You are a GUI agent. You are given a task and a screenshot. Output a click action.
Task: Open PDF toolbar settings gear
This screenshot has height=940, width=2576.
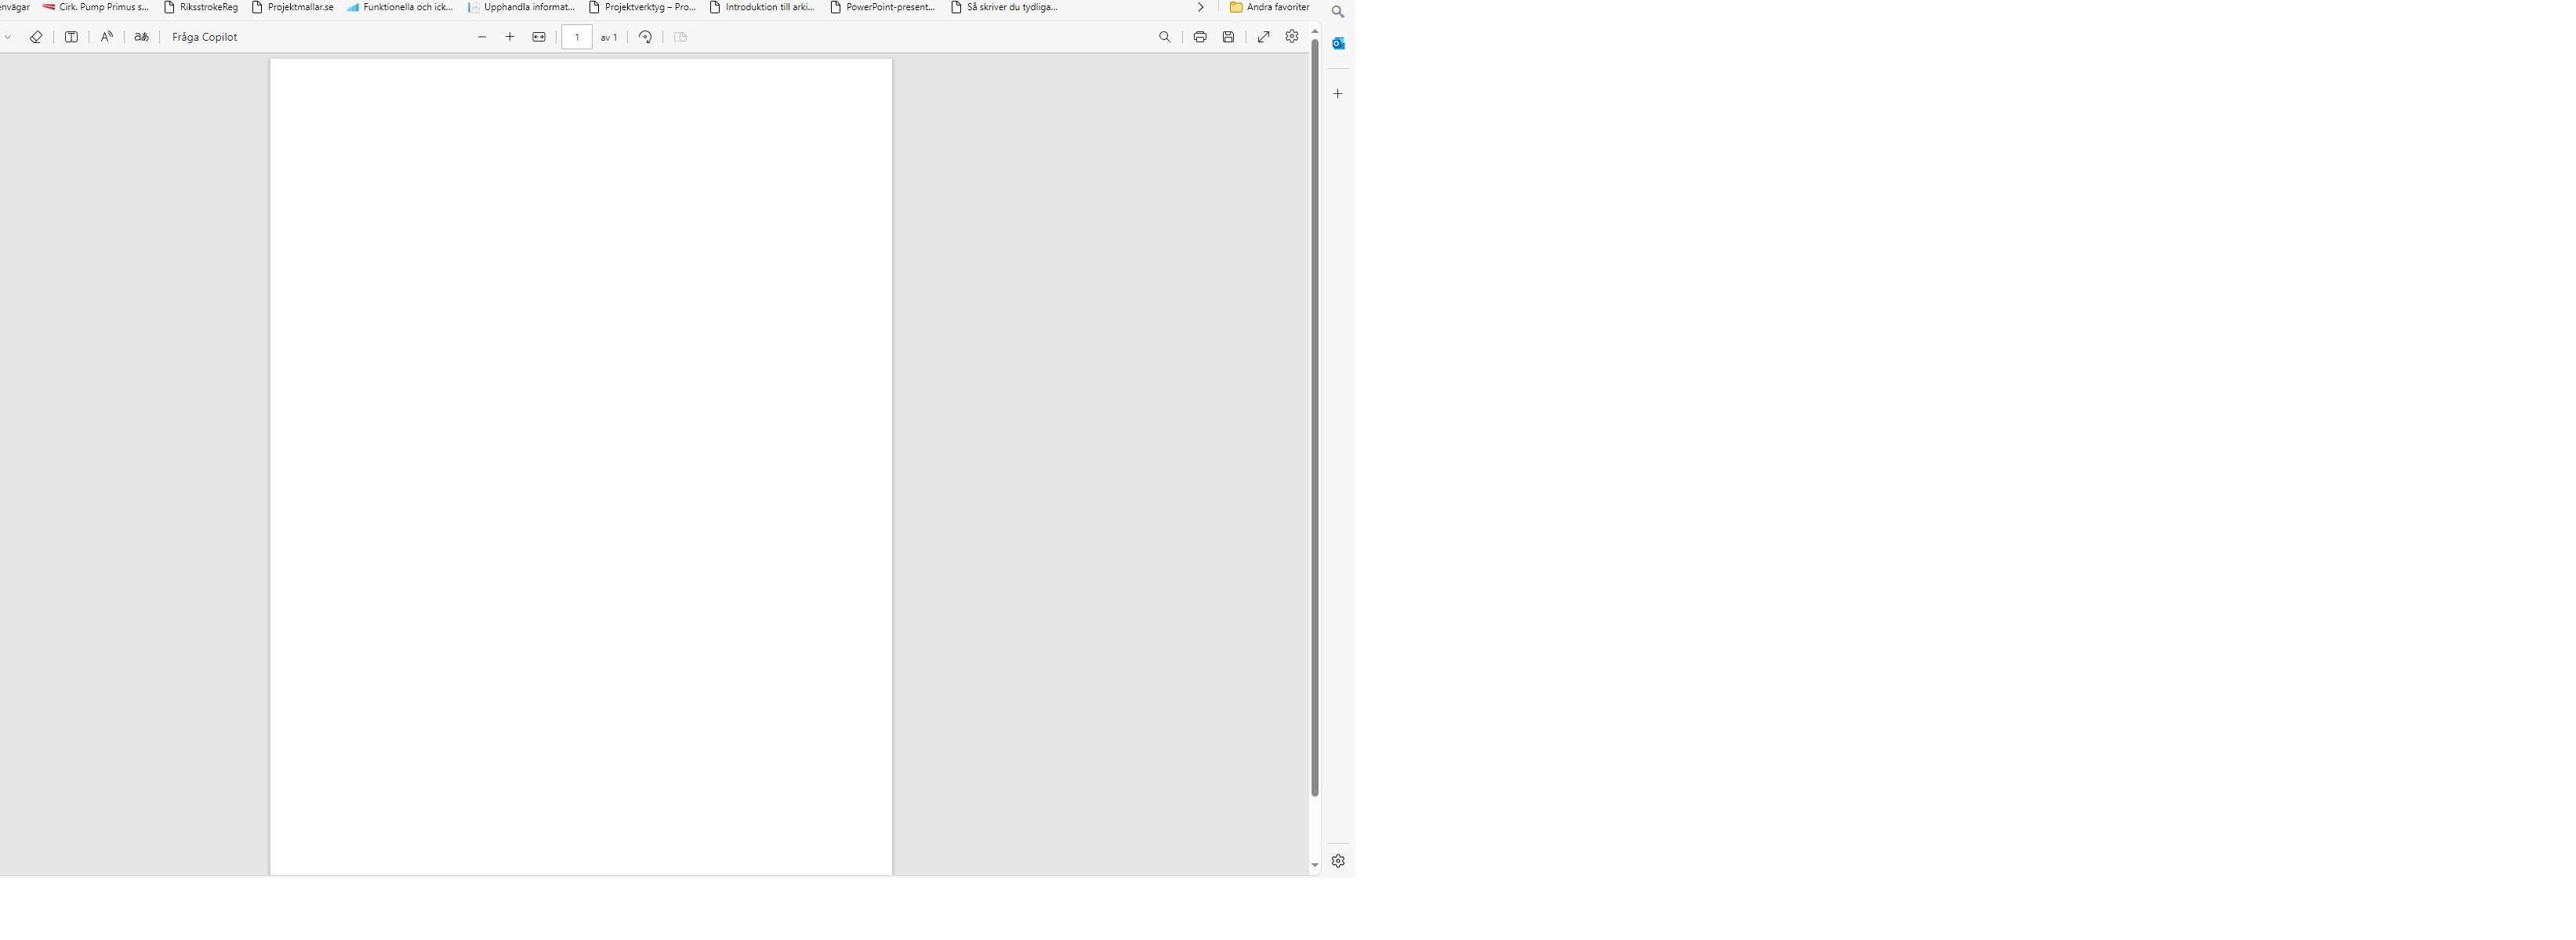[1292, 36]
